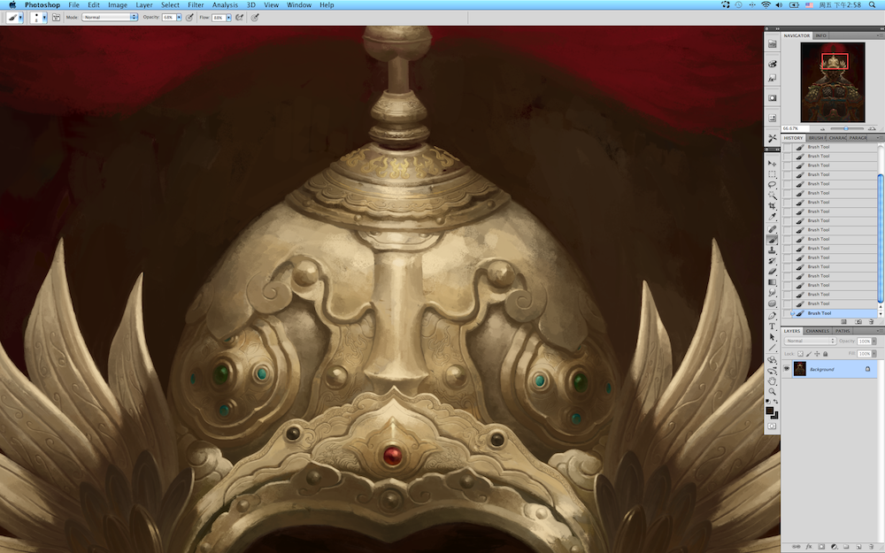Click the foreground color swatch
This screenshot has width=885, height=553.
770,411
